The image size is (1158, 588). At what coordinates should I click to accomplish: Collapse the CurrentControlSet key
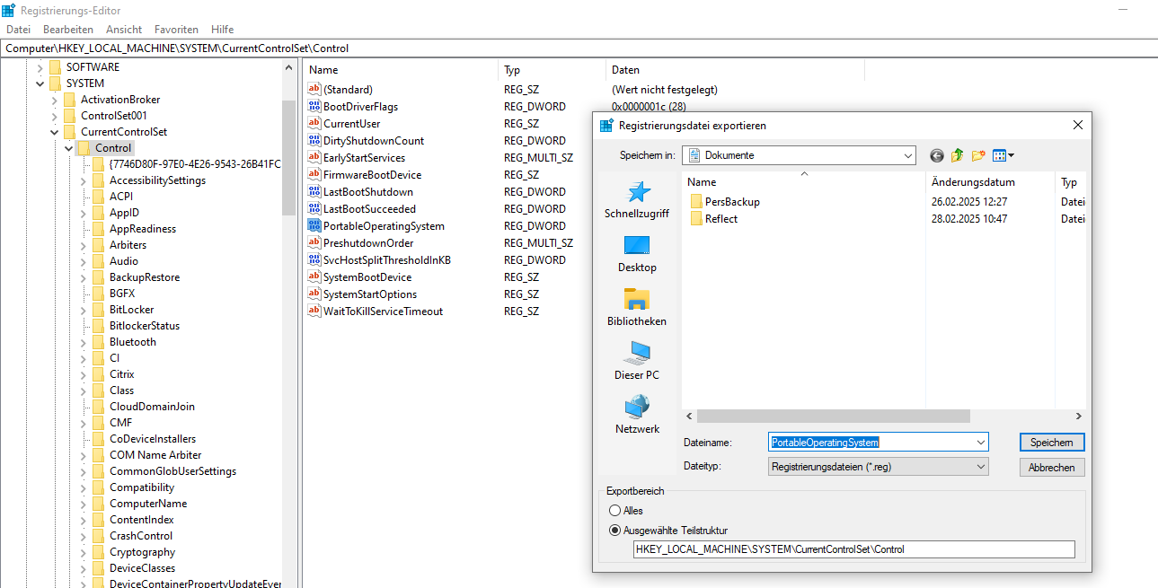pos(55,132)
